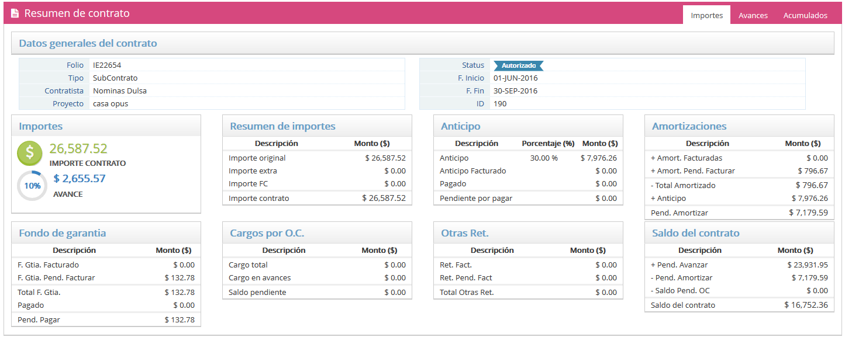Click the avance amount $ 2,655.57
The width and height of the screenshot is (845, 344).
[x=80, y=179]
